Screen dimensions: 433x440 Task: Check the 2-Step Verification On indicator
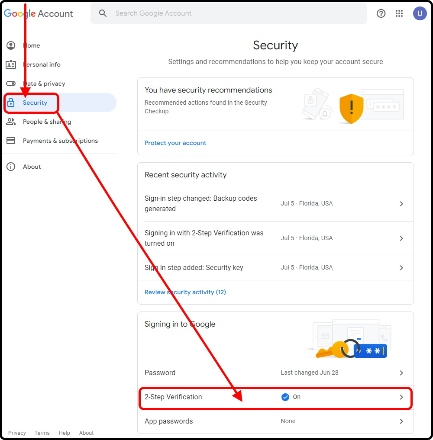pyautogui.click(x=286, y=397)
